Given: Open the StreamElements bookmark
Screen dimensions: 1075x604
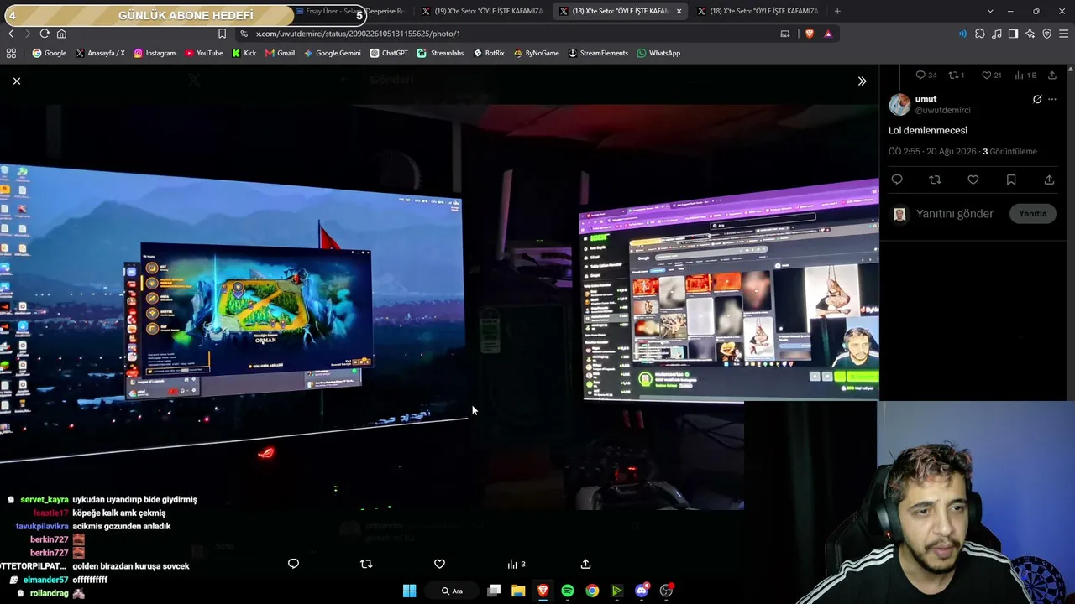Looking at the screenshot, I should 598,53.
